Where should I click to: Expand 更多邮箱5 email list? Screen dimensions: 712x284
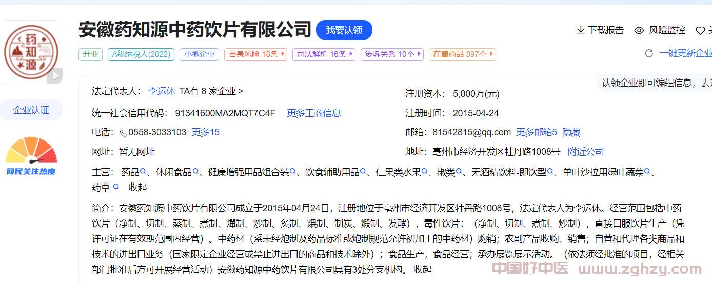[x=536, y=132]
